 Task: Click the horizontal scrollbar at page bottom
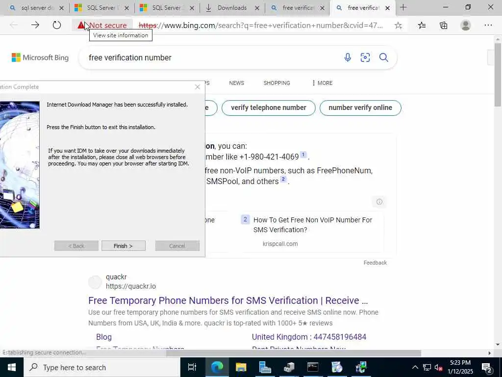pos(293,353)
